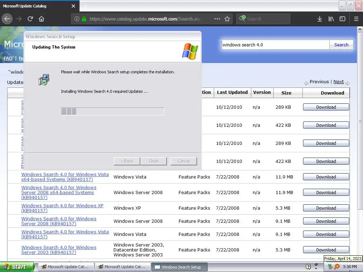363x272 pixels.
Task: Open the Windows Start menu
Action: (x=17, y=267)
